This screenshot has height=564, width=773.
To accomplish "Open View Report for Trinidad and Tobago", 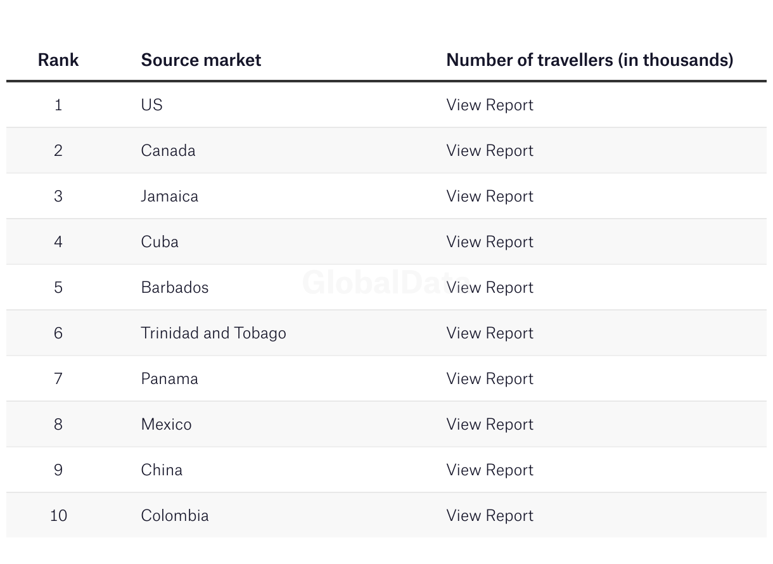I will pyautogui.click(x=490, y=333).
